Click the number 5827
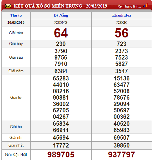 [121, 64]
